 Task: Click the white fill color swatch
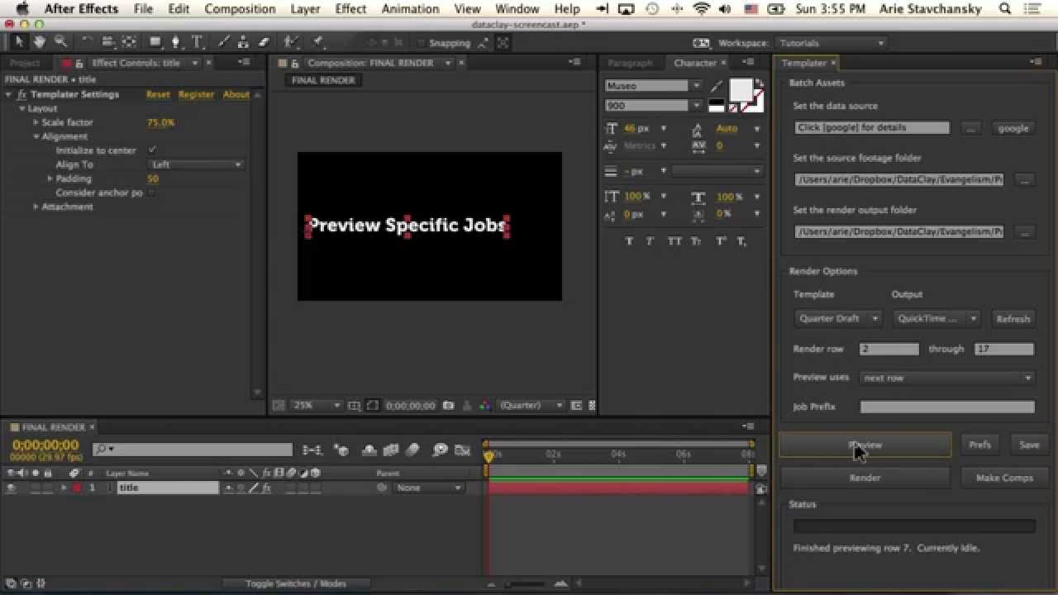point(741,89)
